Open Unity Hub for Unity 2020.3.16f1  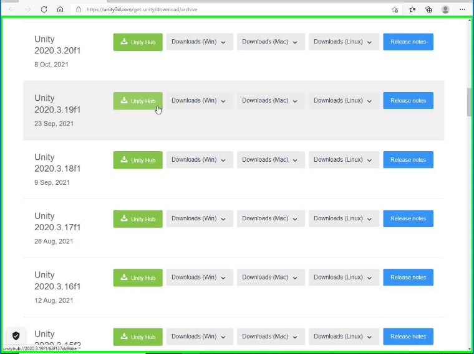[138, 277]
